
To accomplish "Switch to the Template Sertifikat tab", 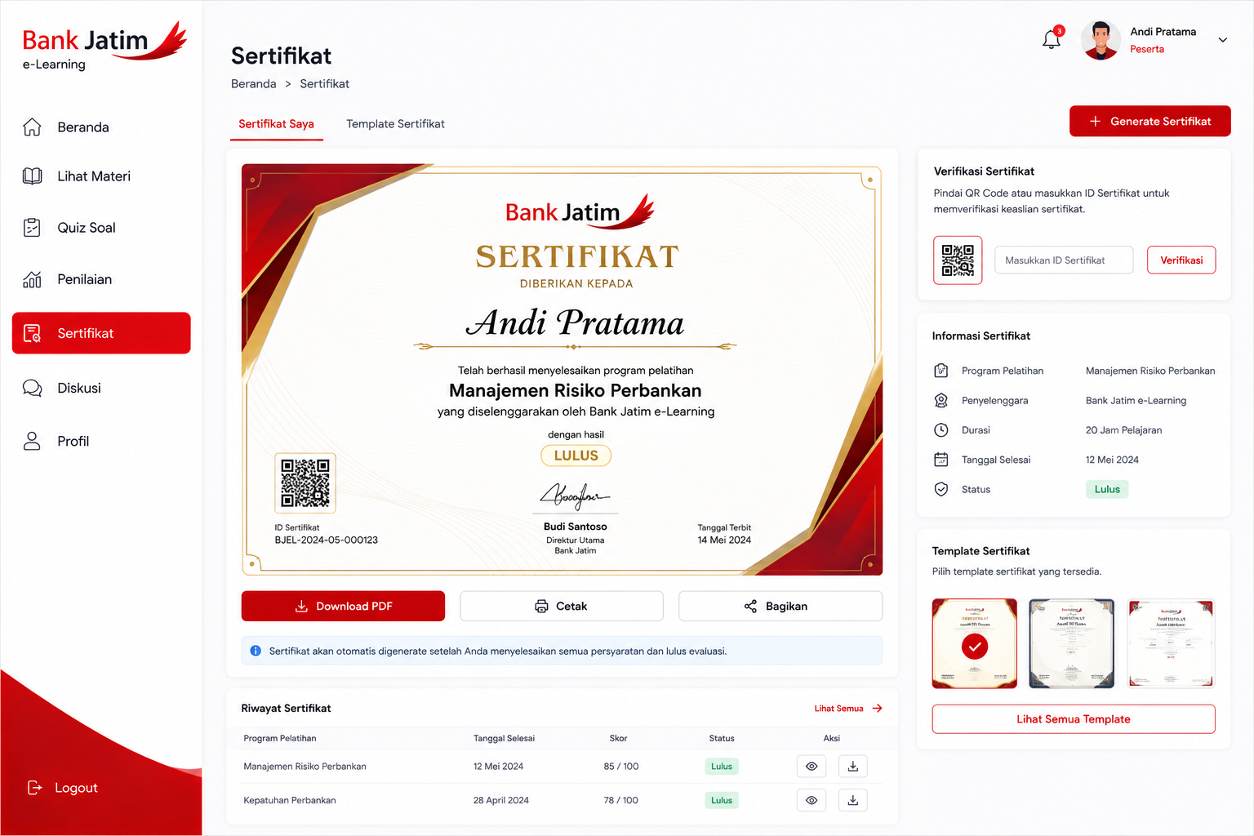I will 395,124.
